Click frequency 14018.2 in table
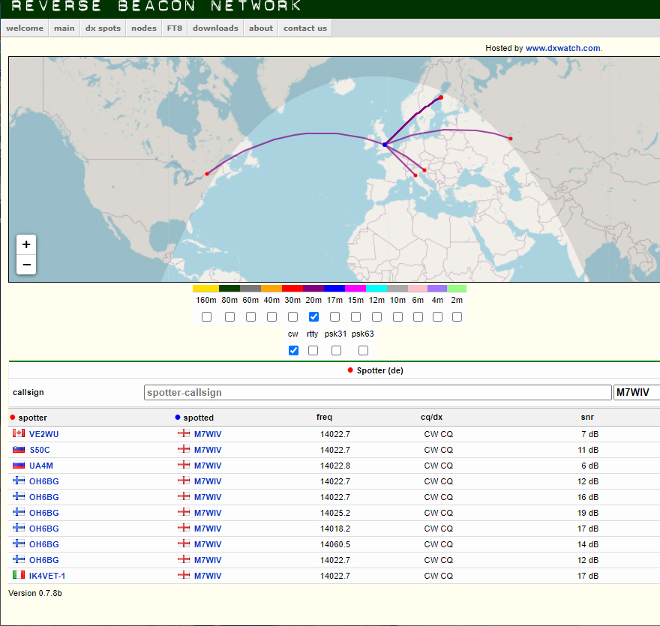 click(x=335, y=529)
